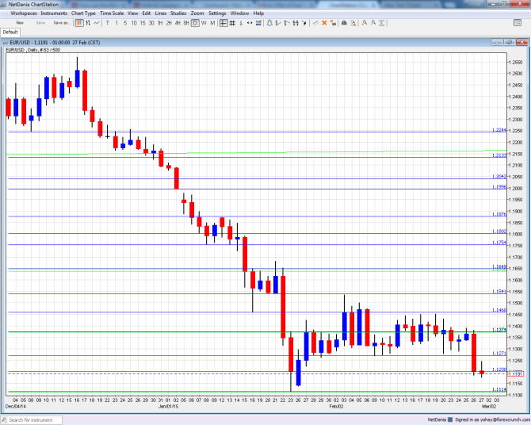Switch to tick (T) time scale

point(108,23)
